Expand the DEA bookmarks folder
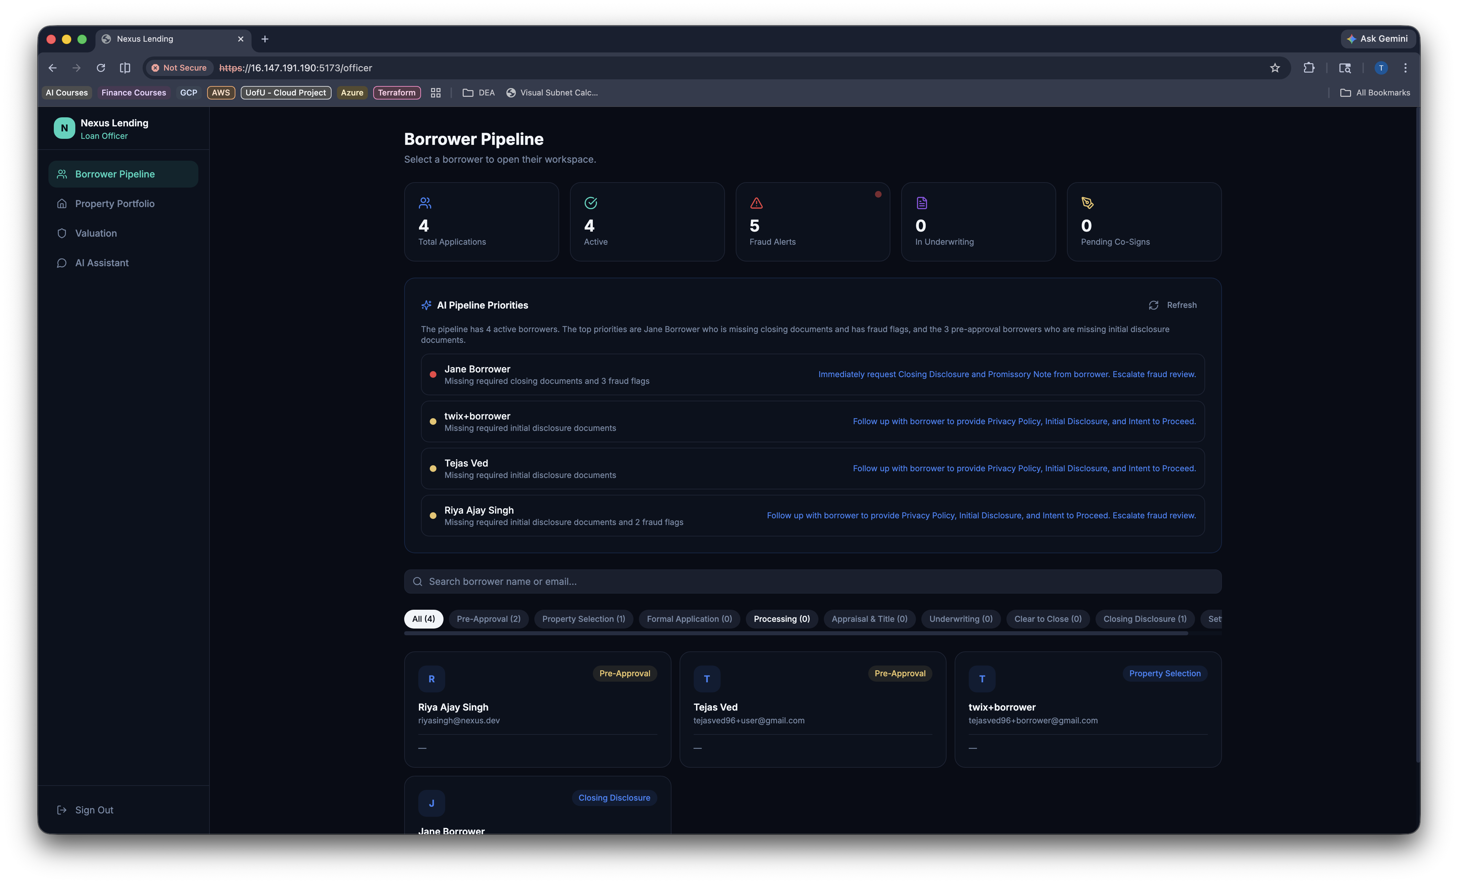The width and height of the screenshot is (1458, 884). click(478, 93)
